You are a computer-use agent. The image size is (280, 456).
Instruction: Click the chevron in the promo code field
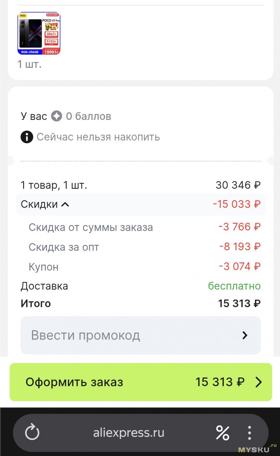tap(245, 335)
